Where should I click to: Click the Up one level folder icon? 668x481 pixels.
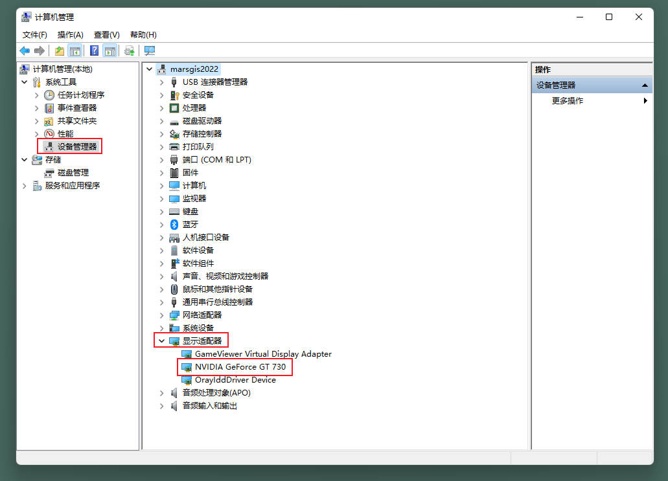[x=60, y=50]
